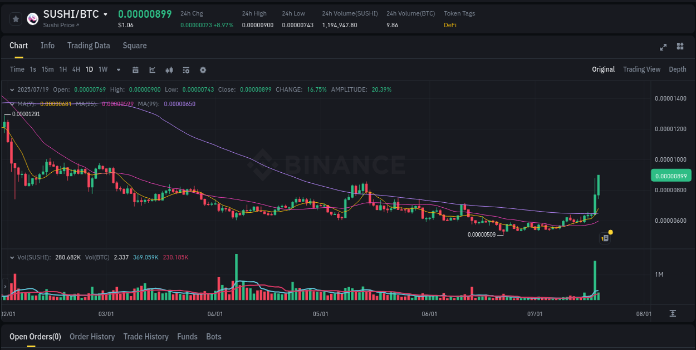
Task: Open the Order History tab
Action: [92, 337]
